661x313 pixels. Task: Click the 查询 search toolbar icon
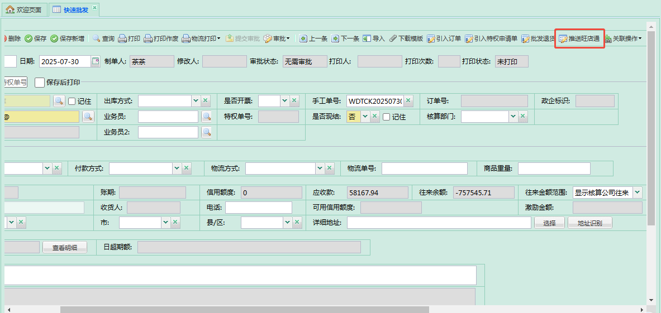(97, 38)
